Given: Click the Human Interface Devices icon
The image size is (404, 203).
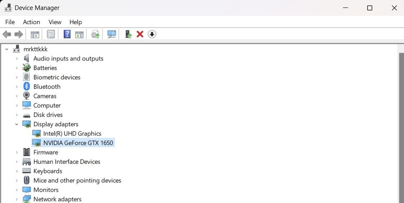Looking at the screenshot, I should (26, 162).
